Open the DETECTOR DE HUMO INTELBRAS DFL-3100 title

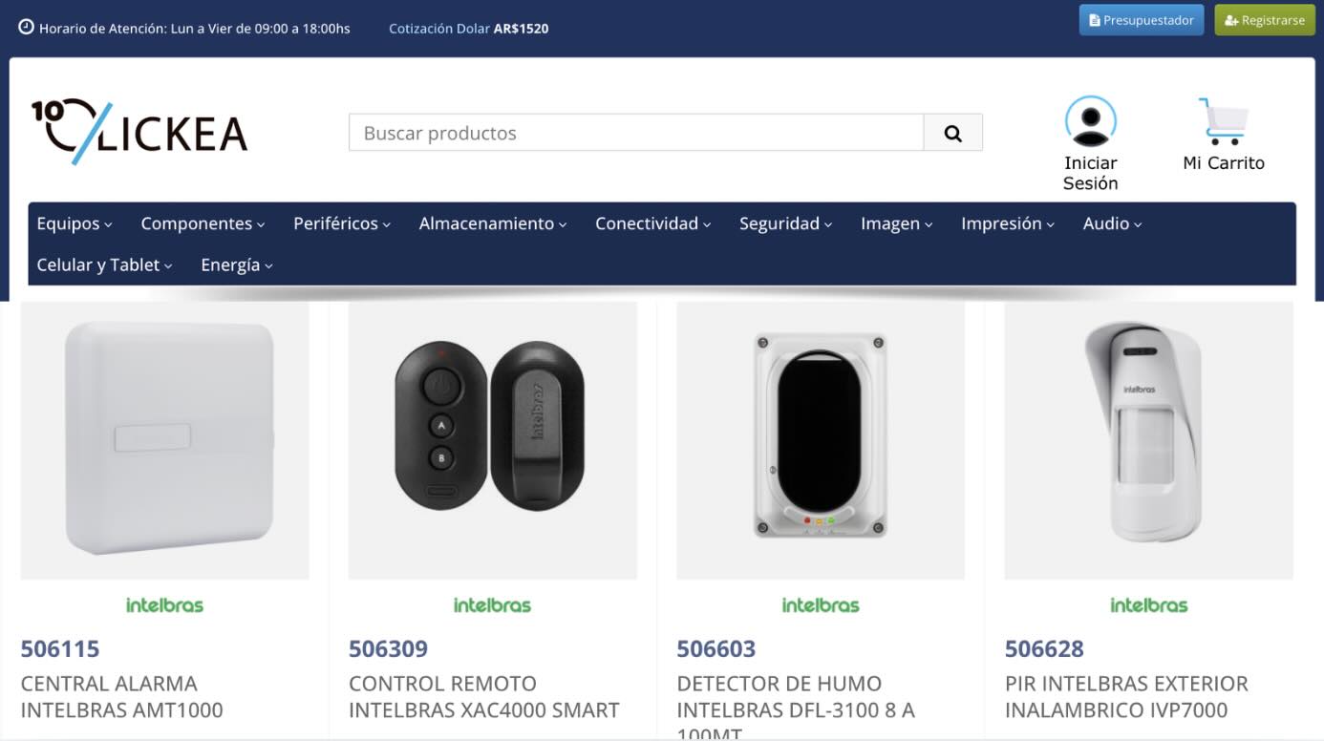pyautogui.click(x=796, y=708)
